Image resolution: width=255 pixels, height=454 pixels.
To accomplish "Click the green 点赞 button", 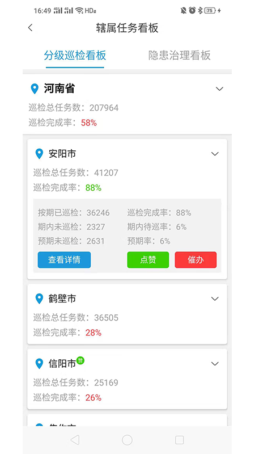I will click(148, 260).
